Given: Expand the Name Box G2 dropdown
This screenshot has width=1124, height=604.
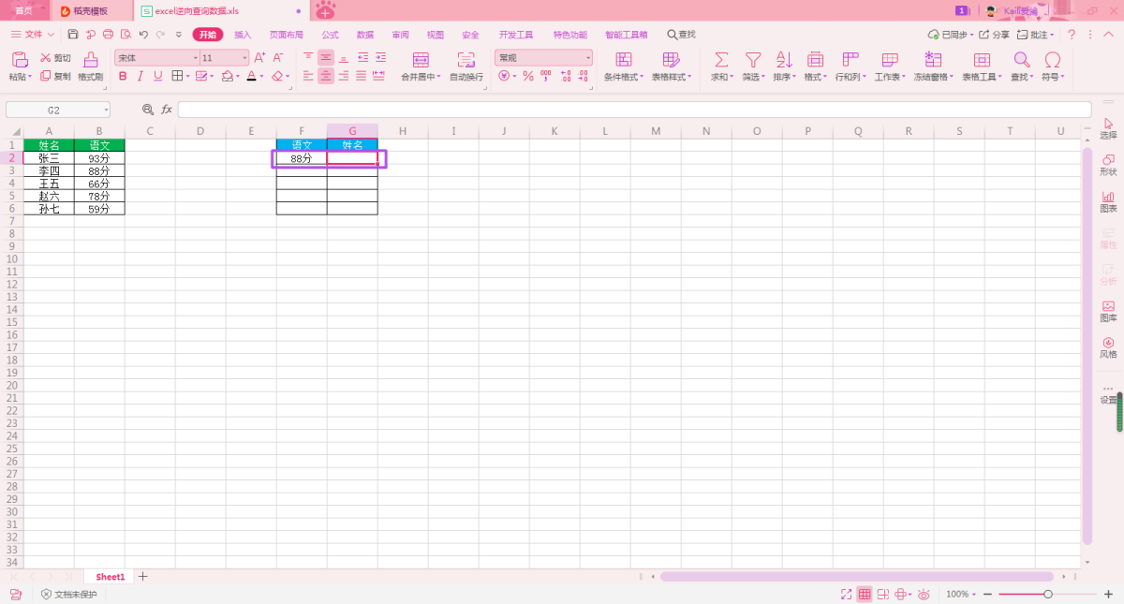Looking at the screenshot, I should (106, 110).
